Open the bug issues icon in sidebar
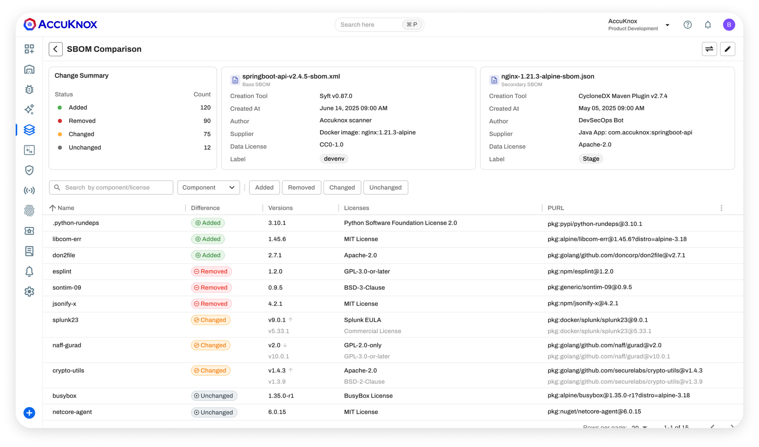The width and height of the screenshot is (759, 447). point(29,89)
